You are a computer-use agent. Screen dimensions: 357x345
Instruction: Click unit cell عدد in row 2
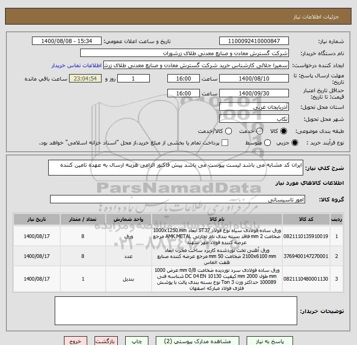(128, 256)
